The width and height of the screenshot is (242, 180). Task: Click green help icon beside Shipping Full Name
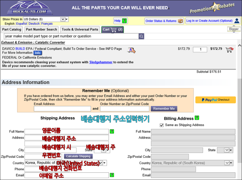[112, 132]
